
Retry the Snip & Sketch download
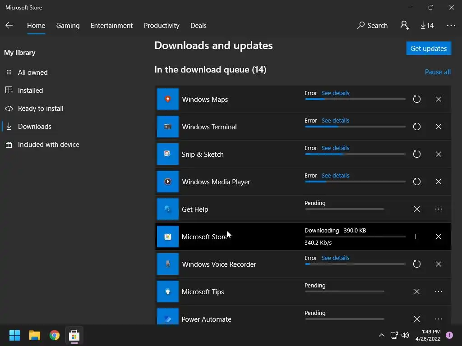coord(417,154)
